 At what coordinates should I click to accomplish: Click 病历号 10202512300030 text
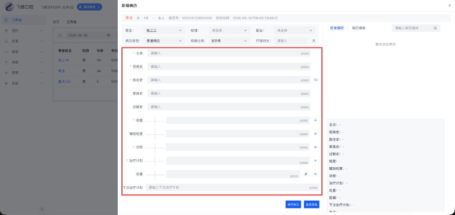(x=190, y=18)
